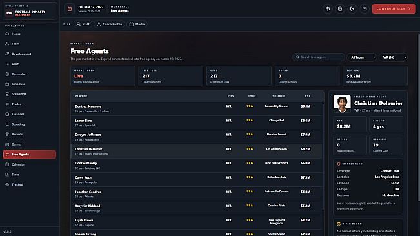Click the Offers 0 tile

coord(350,145)
